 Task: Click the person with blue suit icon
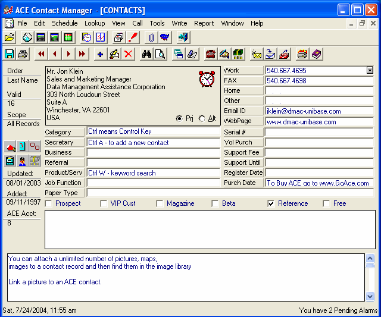tap(23, 161)
